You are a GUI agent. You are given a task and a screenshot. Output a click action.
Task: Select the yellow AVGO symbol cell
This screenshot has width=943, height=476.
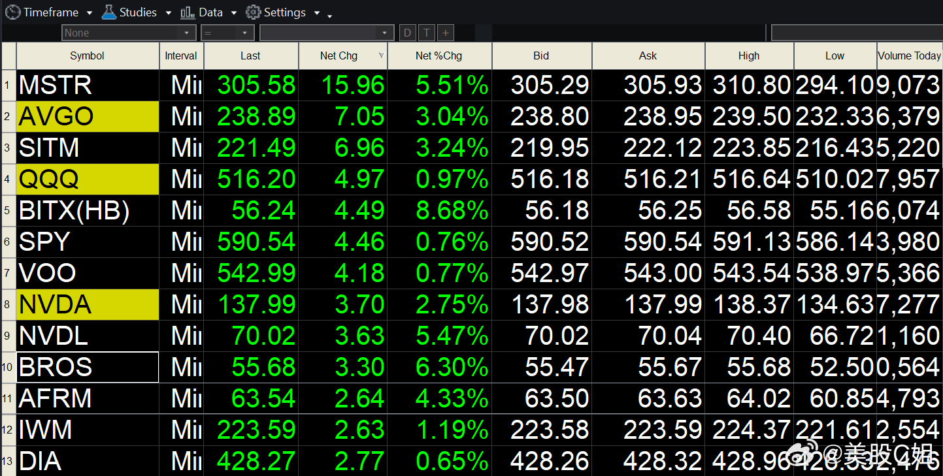[x=88, y=116]
